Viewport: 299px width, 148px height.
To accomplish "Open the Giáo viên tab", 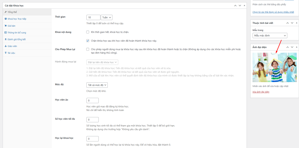I will point(13,46).
